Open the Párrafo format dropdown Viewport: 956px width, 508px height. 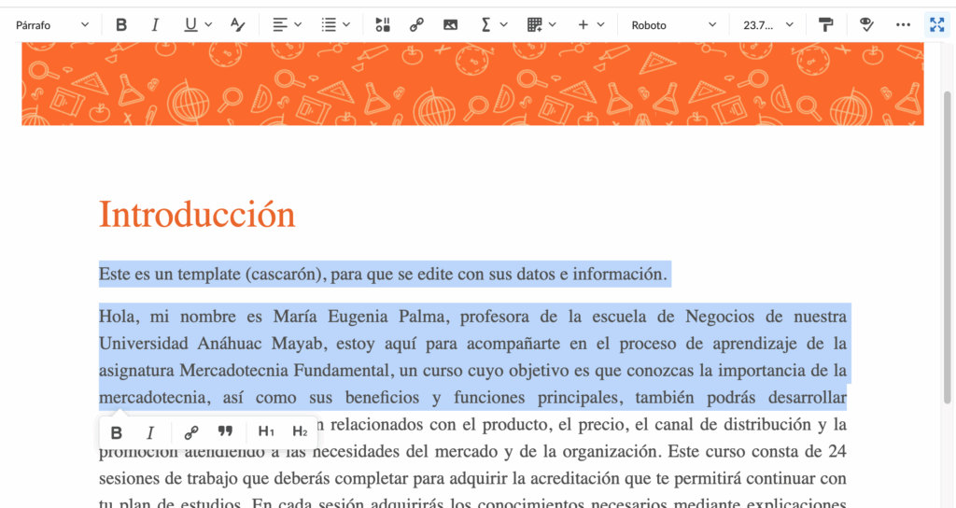click(52, 25)
